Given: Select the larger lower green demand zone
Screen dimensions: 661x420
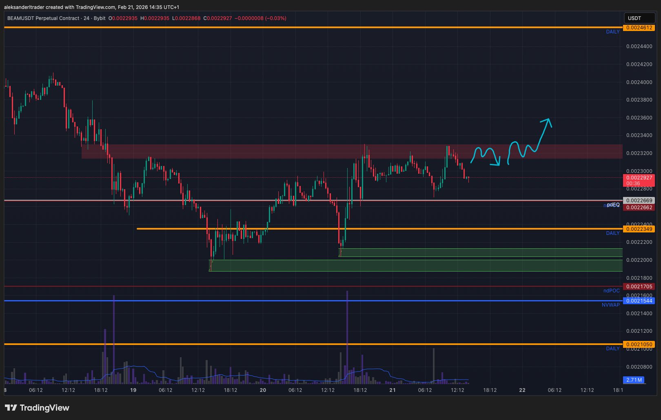Looking at the screenshot, I should (416, 265).
